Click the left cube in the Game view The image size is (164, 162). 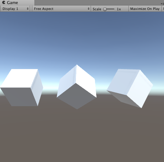pos(22,87)
